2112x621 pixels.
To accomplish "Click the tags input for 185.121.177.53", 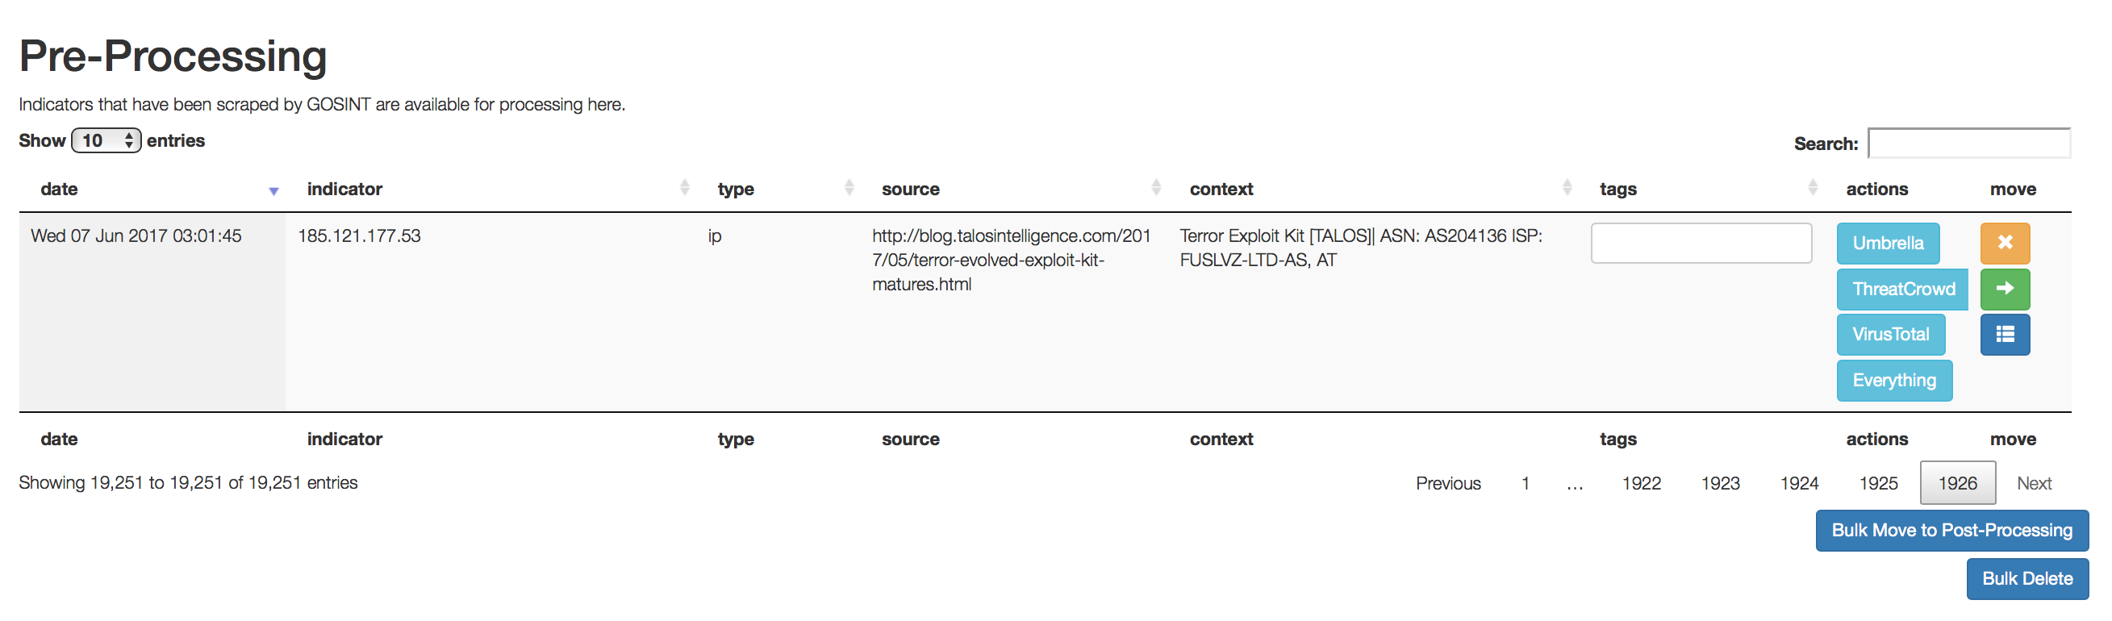I will [1701, 244].
